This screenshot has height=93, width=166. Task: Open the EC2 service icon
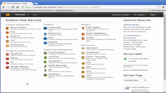pyautogui.click(x=7, y=33)
